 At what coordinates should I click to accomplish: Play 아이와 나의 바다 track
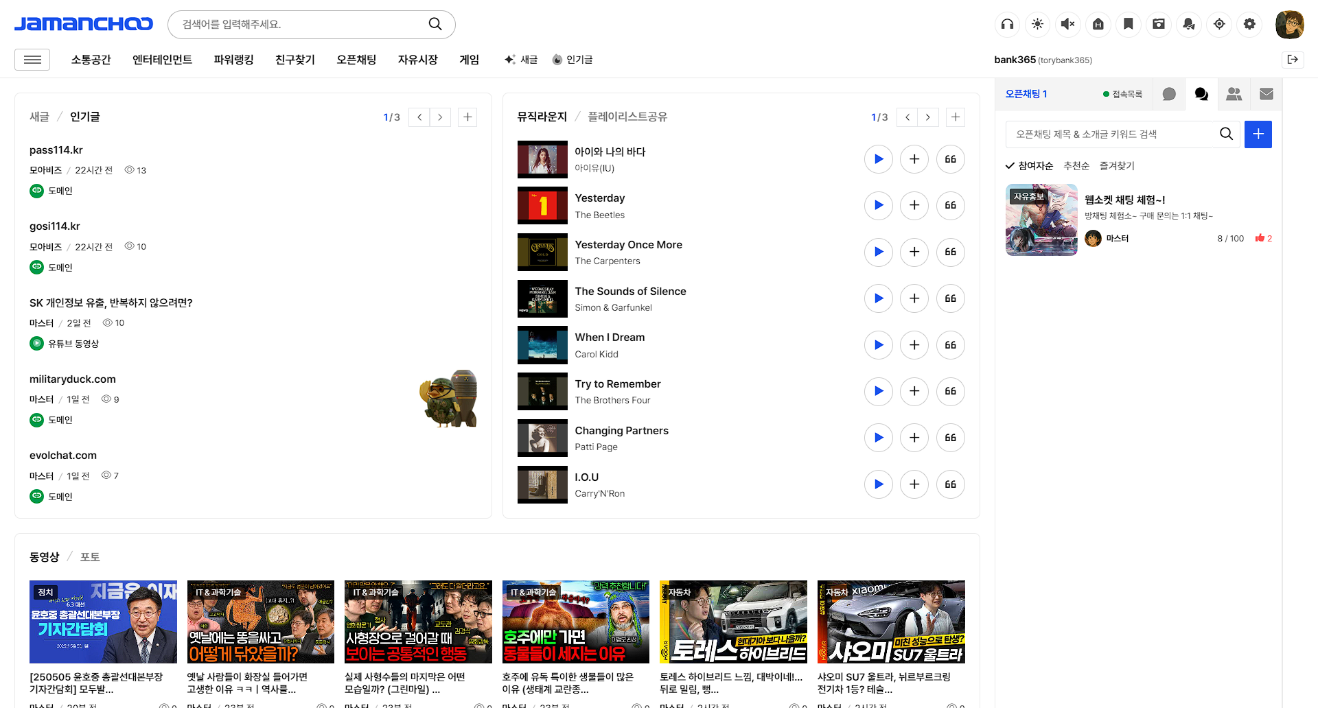(879, 159)
